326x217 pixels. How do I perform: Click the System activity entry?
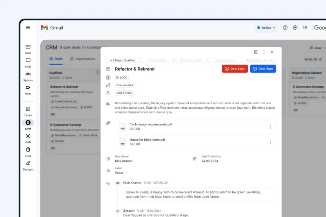pyautogui.click(x=156, y=213)
